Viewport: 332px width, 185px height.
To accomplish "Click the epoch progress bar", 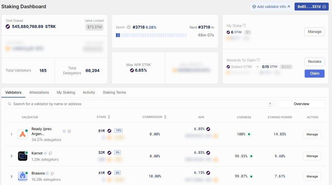I will pos(151,35).
